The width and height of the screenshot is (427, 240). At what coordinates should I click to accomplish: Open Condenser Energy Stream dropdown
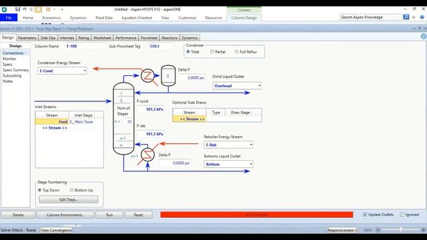click(x=85, y=71)
